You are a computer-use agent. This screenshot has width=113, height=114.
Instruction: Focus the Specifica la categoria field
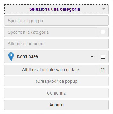[51, 32]
